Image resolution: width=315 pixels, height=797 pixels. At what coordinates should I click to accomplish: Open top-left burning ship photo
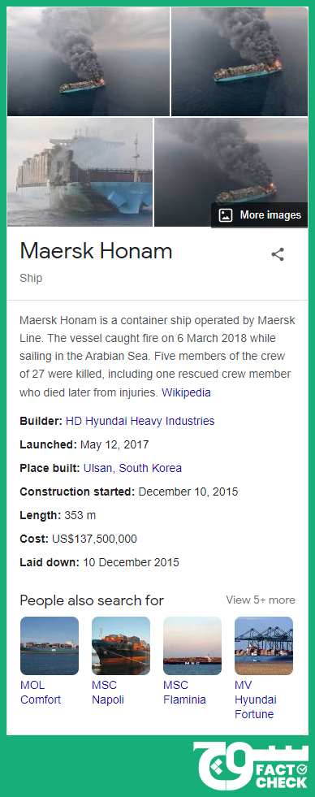[88, 62]
